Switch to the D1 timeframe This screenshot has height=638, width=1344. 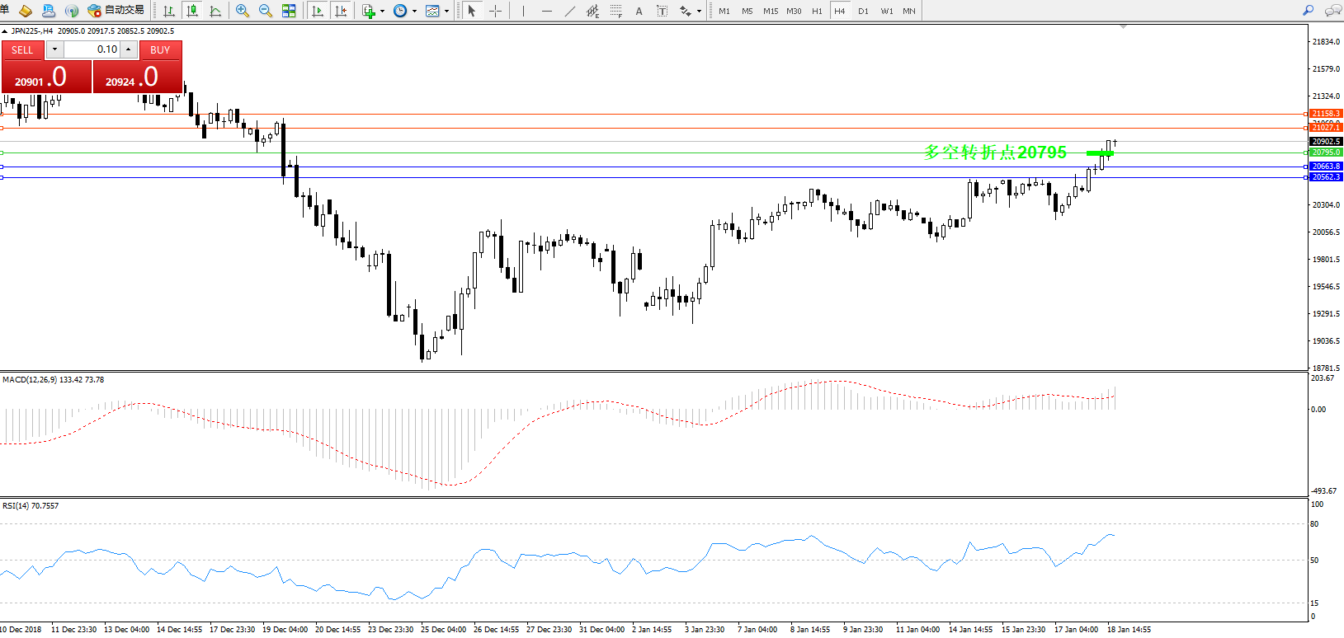(x=863, y=11)
